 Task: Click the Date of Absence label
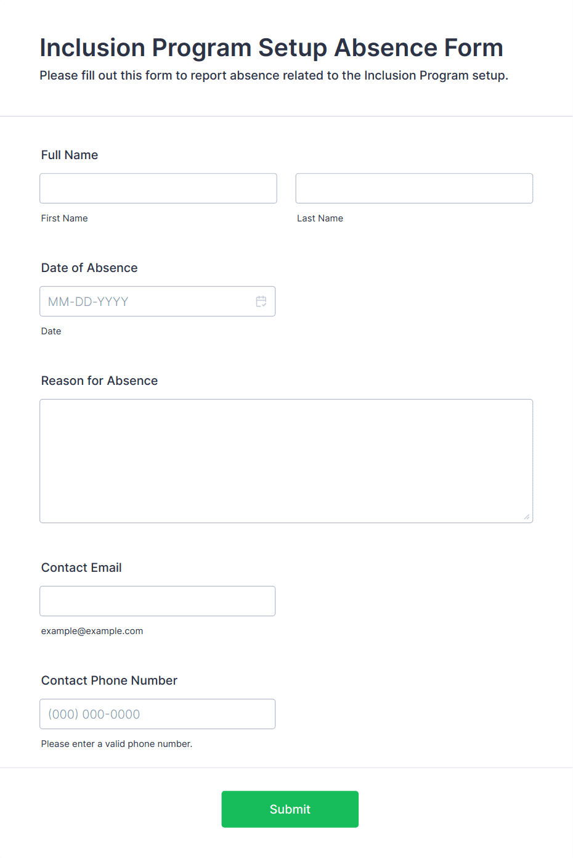tap(89, 268)
